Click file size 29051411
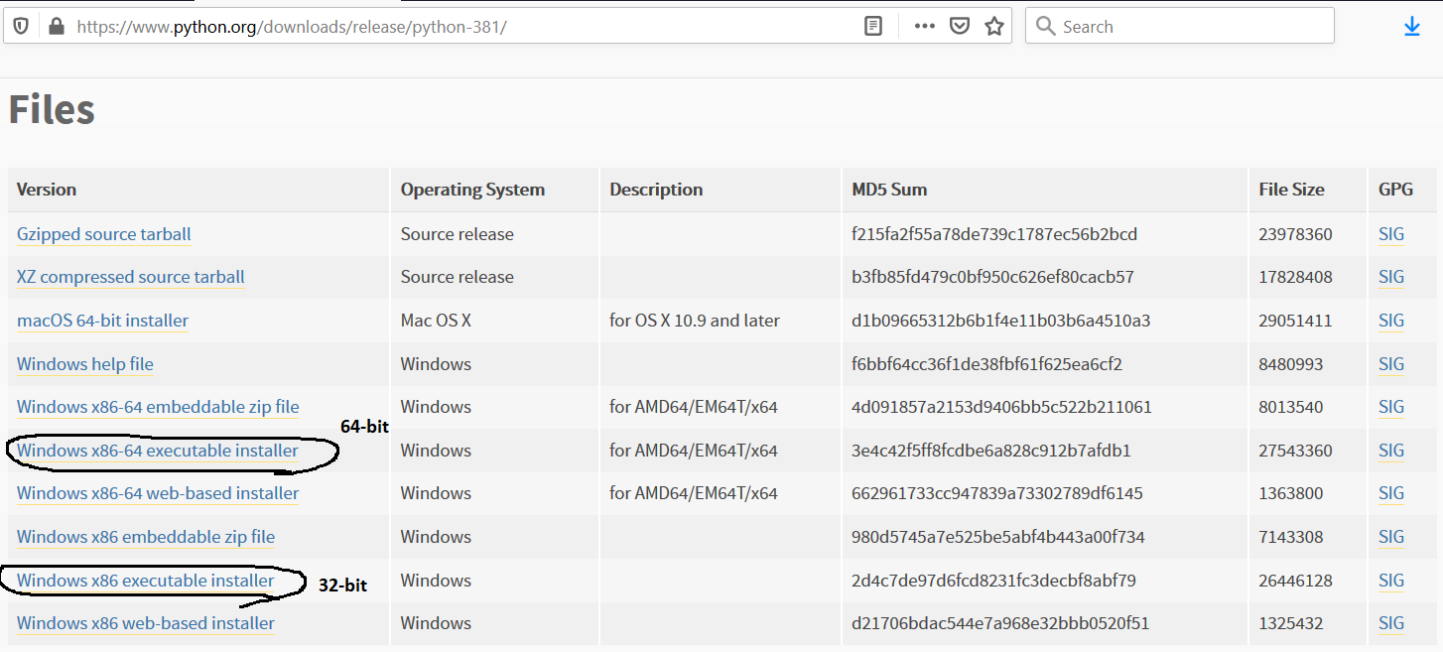Image resolution: width=1443 pixels, height=652 pixels. coord(1295,321)
